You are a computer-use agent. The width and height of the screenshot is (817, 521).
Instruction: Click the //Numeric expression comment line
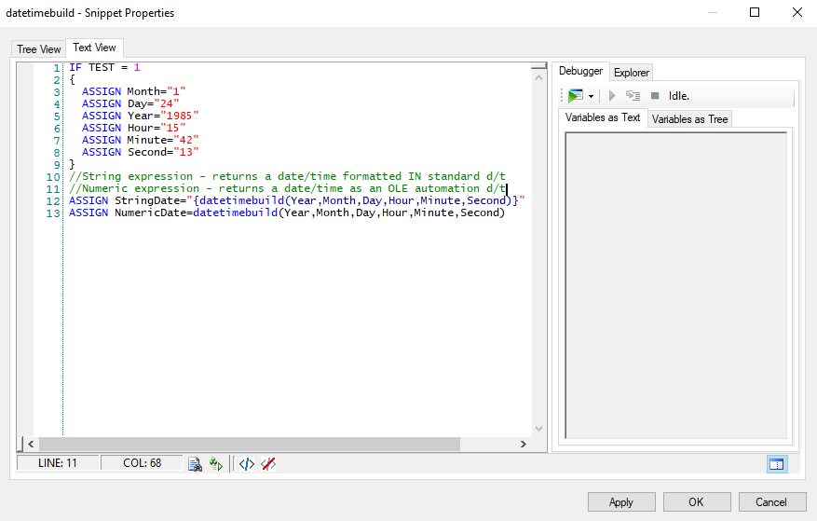click(x=287, y=188)
